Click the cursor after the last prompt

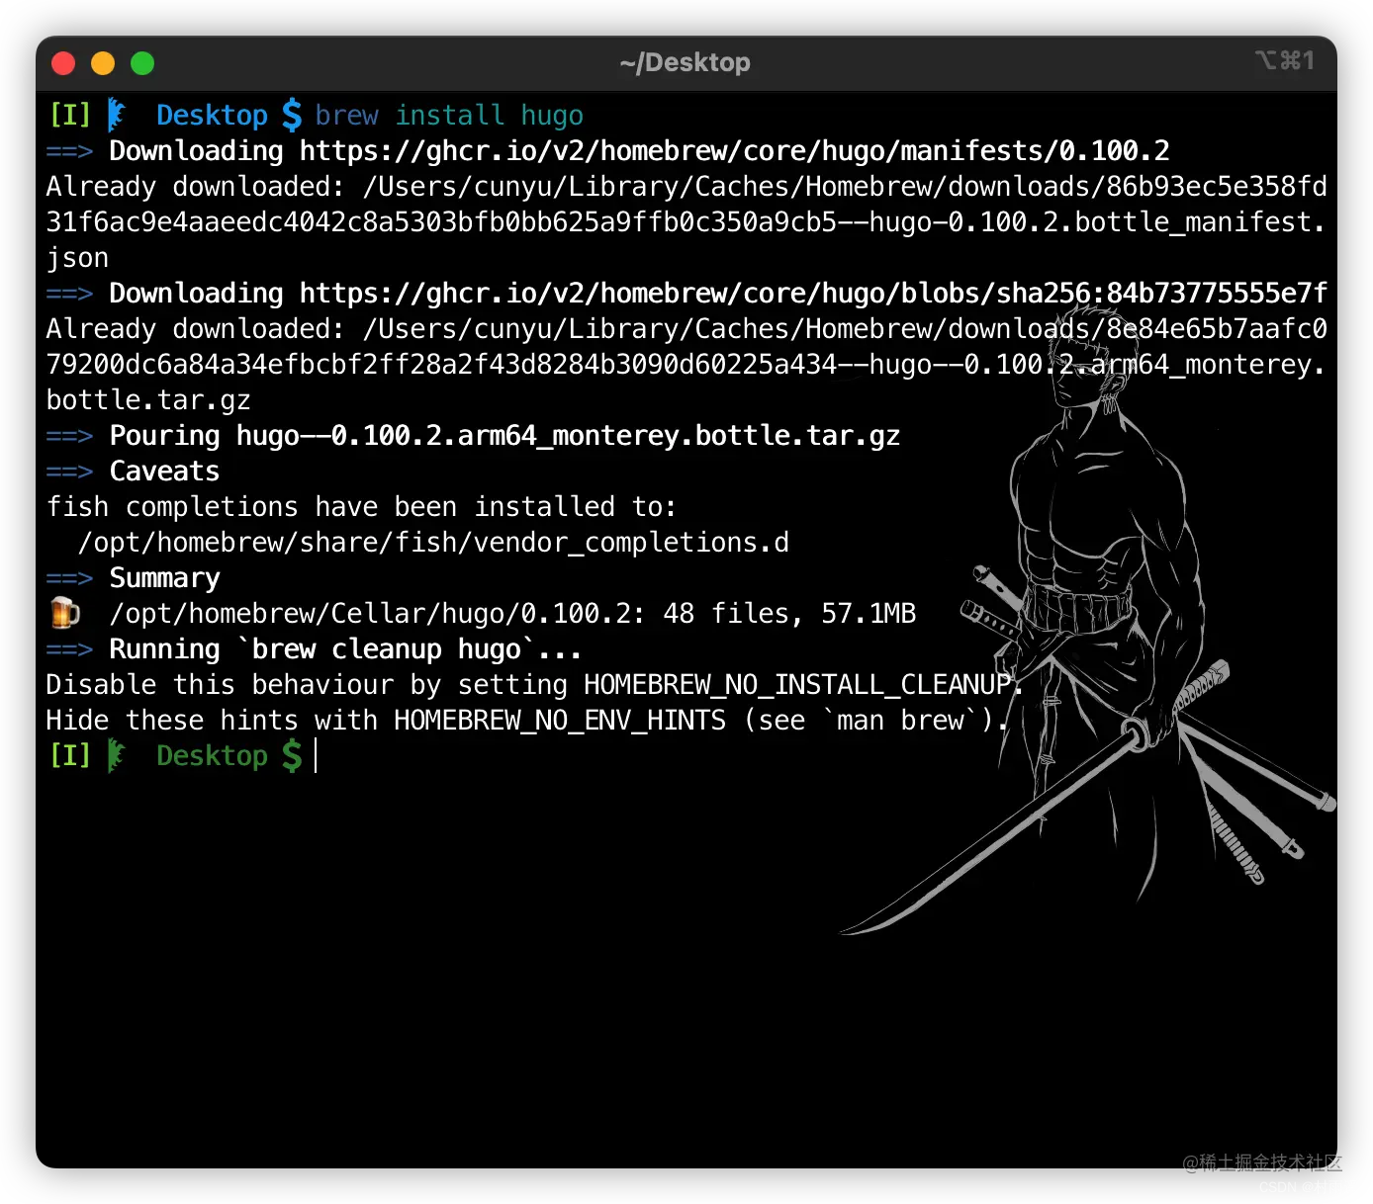(x=316, y=756)
